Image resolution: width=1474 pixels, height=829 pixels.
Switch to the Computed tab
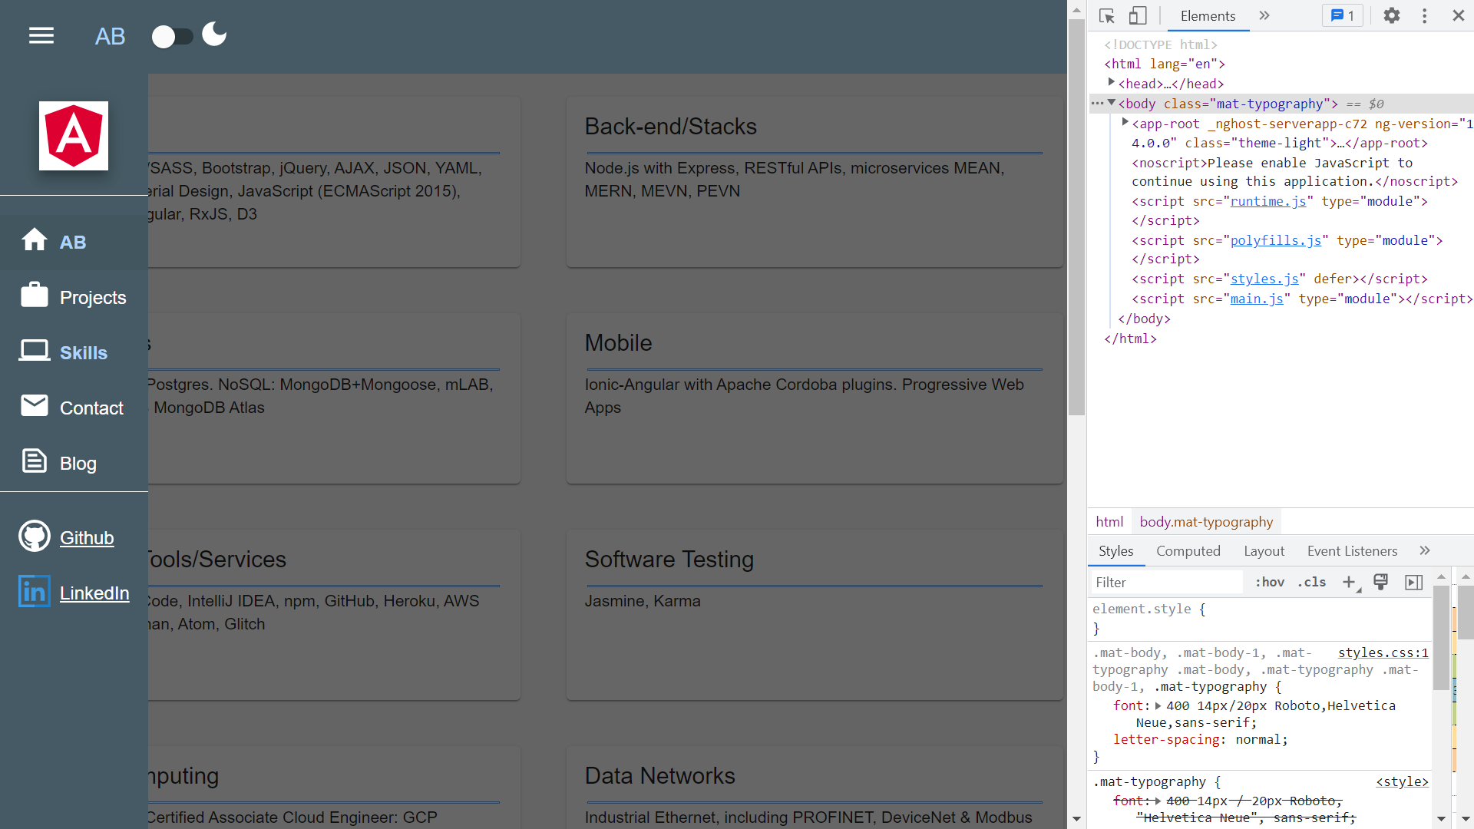point(1188,551)
